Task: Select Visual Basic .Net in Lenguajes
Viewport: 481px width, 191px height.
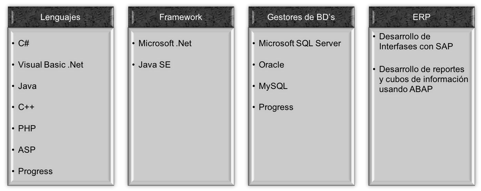Action: coord(51,65)
